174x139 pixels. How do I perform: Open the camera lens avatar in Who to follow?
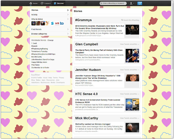coord(33,23)
